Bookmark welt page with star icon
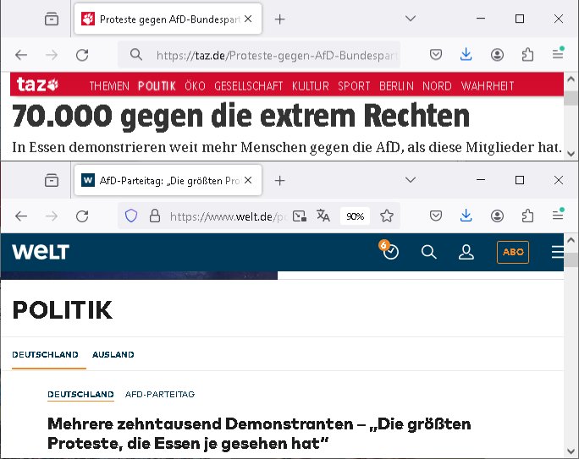The width and height of the screenshot is (579, 459). [387, 216]
